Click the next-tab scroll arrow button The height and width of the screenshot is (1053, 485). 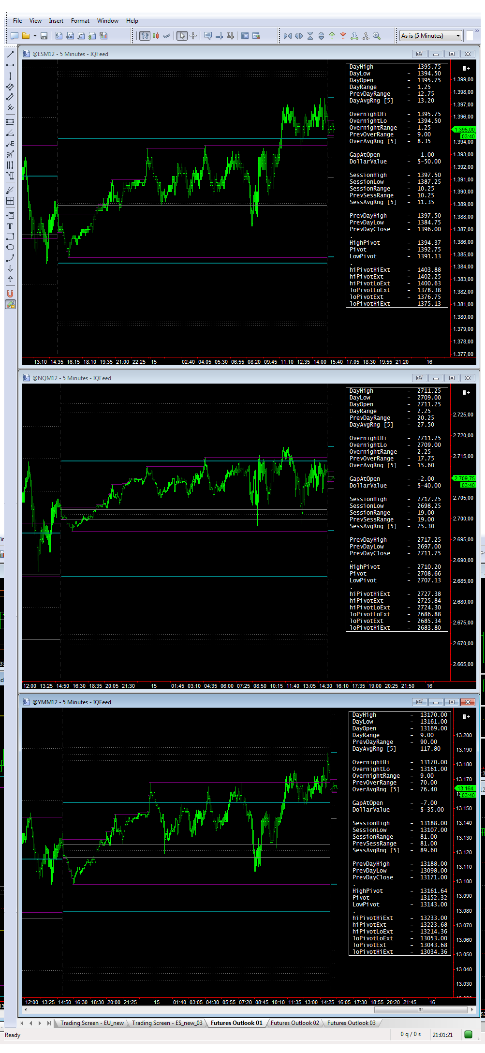click(40, 1023)
